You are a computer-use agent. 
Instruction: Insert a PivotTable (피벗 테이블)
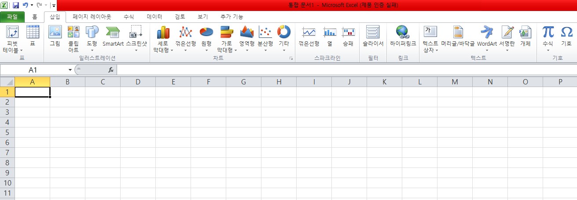pyautogui.click(x=12, y=39)
